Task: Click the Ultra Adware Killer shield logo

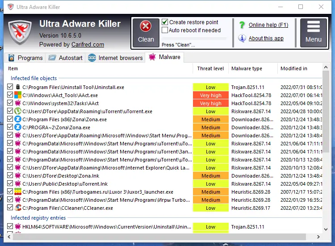Action: [x=20, y=32]
